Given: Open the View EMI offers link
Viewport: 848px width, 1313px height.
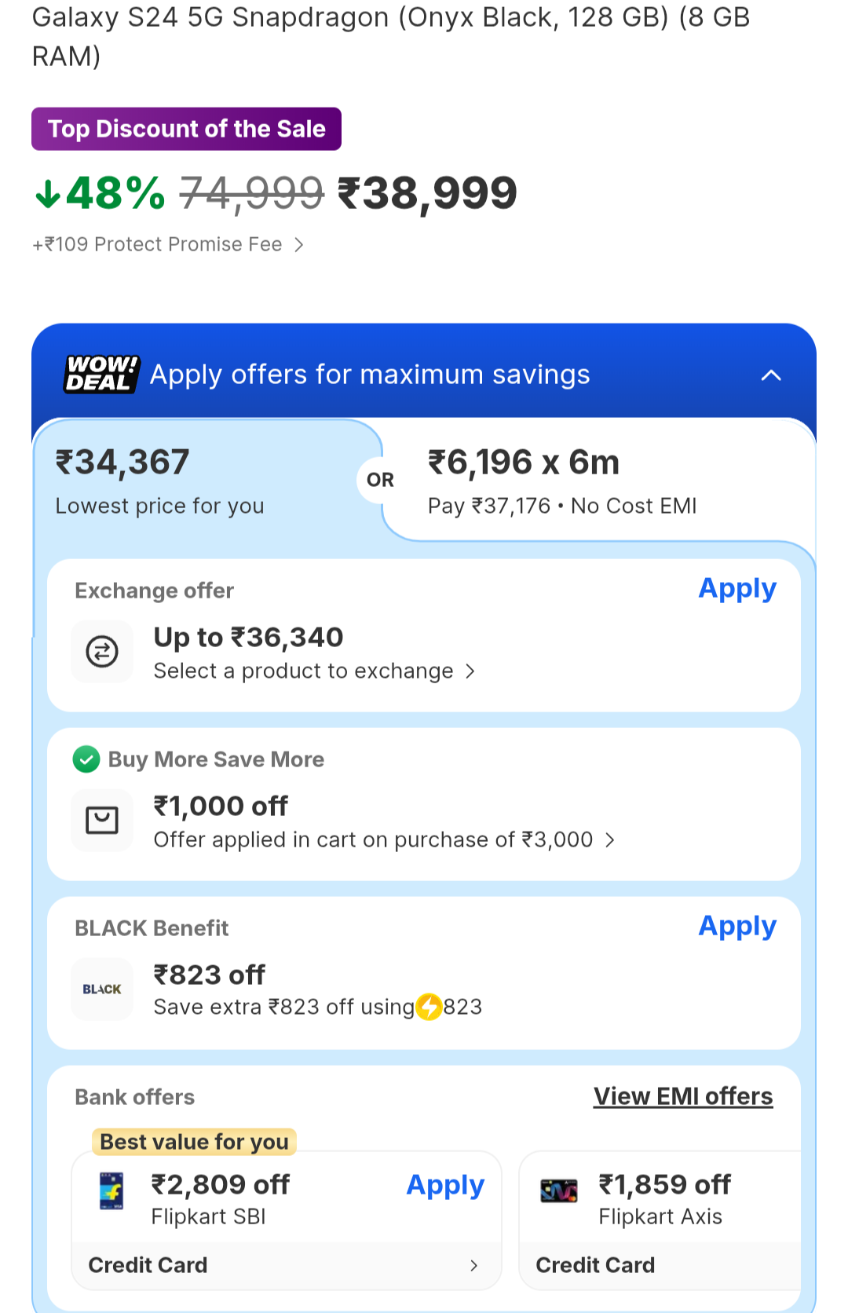Looking at the screenshot, I should (683, 1096).
